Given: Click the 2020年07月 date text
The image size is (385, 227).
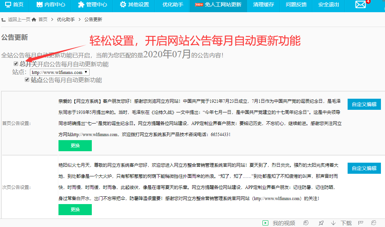Looking at the screenshot, I should click(167, 54).
